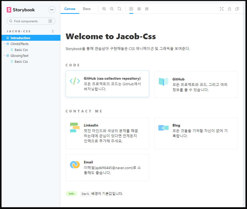
Task: Click the book icon on GitHub card
Action: (x=163, y=82)
